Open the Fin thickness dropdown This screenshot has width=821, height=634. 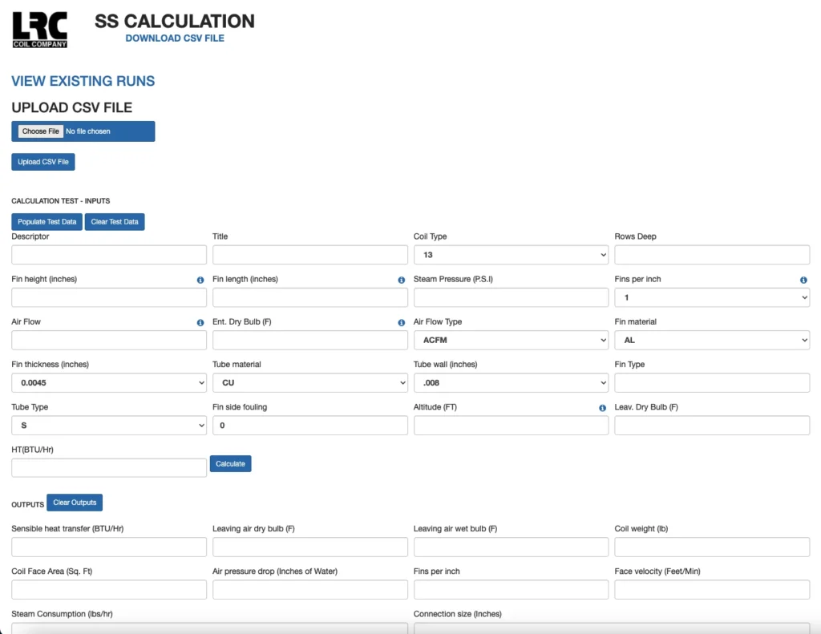point(109,383)
